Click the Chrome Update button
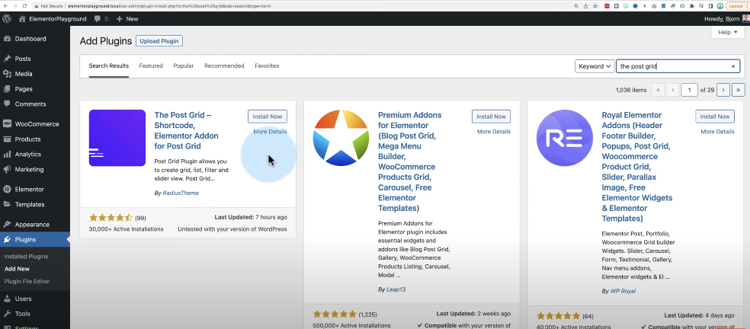This screenshot has width=750, height=329. [x=736, y=6]
